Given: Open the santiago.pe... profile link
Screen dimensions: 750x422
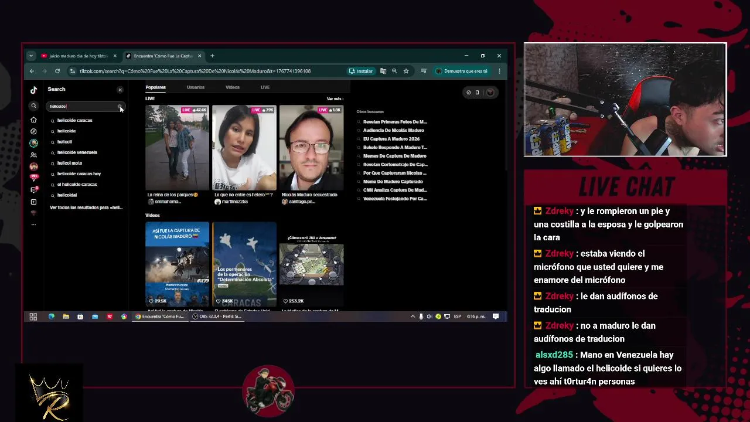Looking at the screenshot, I should click(x=299, y=202).
